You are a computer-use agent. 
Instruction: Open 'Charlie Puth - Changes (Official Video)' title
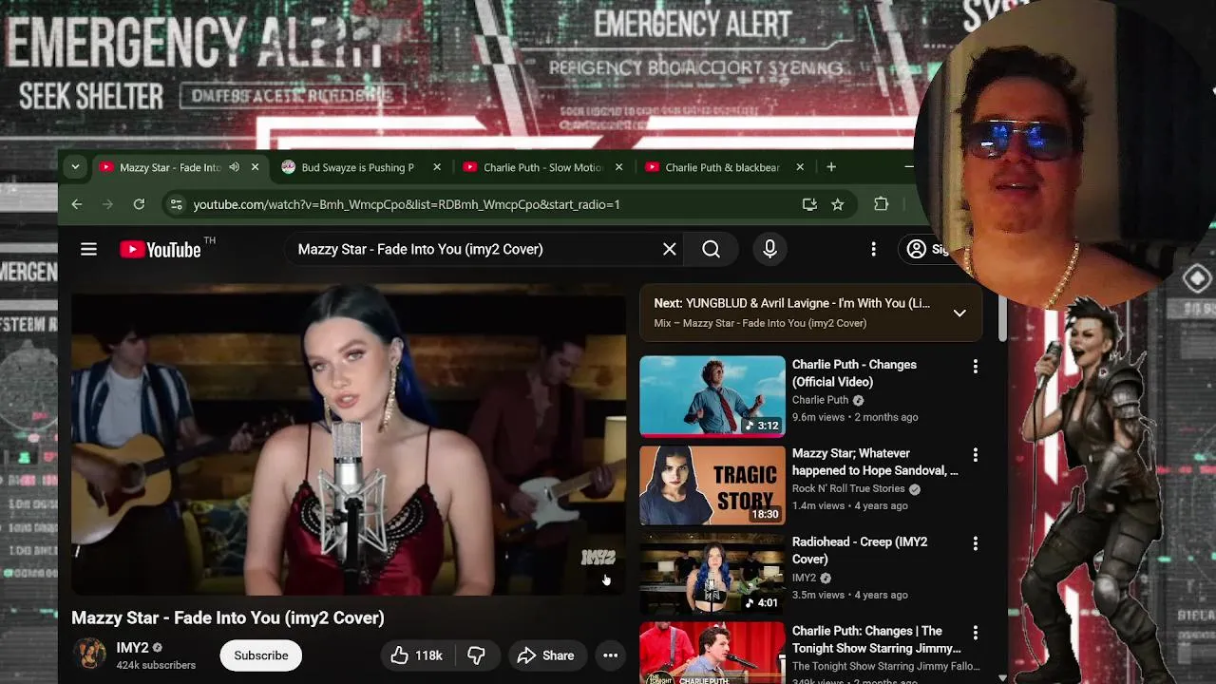pos(854,373)
